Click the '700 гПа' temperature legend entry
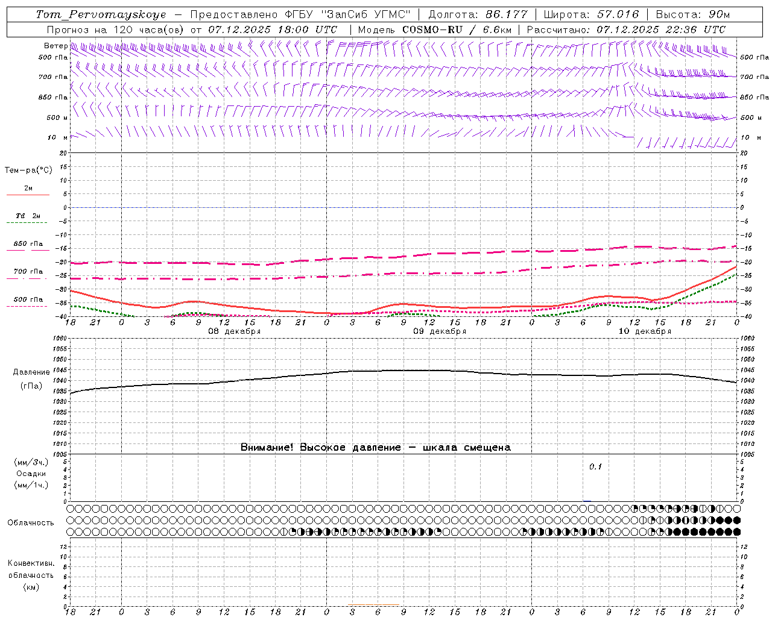The image size is (772, 617). click(28, 272)
